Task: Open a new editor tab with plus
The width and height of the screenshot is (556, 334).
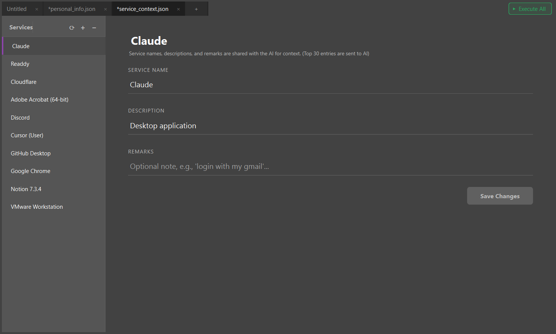Action: tap(196, 9)
